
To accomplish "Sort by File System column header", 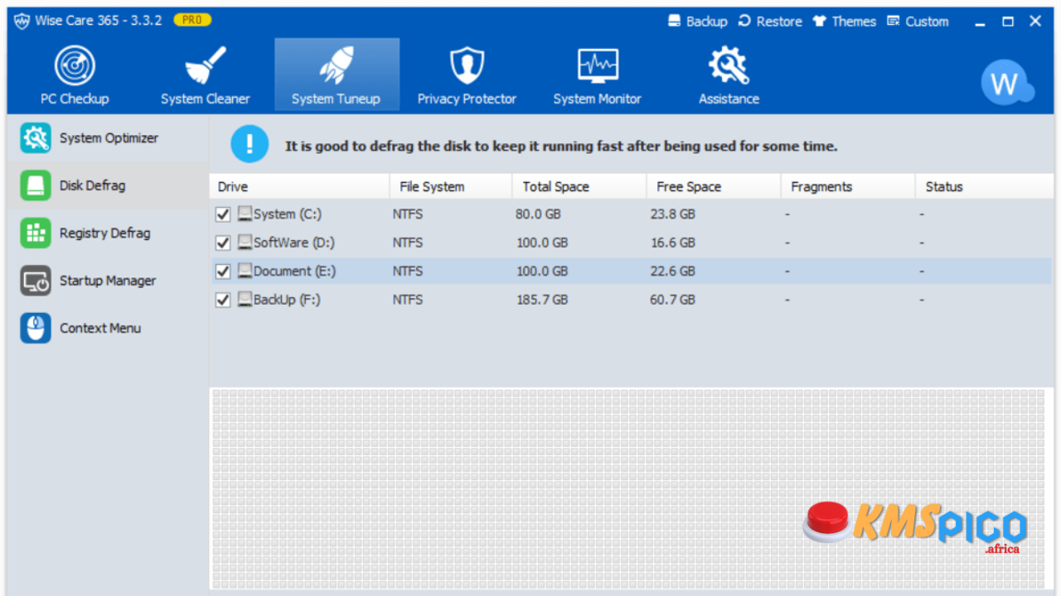I will (451, 186).
